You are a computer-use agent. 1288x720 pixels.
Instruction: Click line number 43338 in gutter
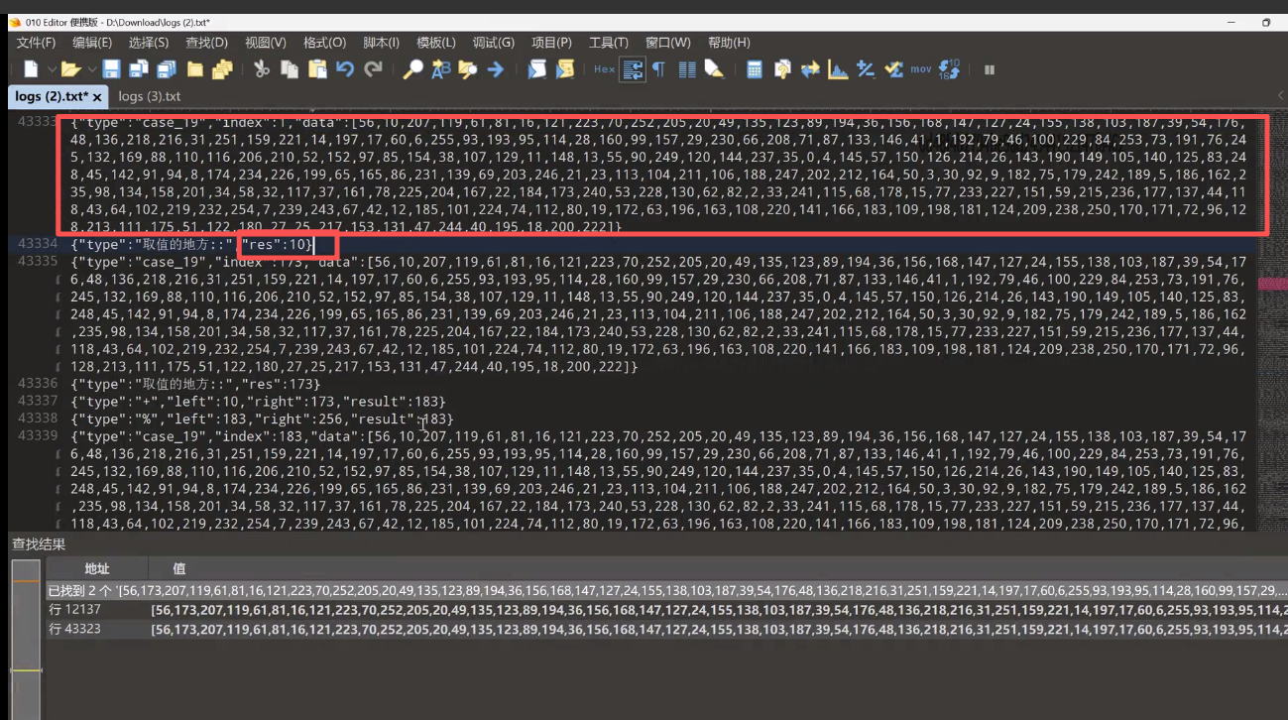pyautogui.click(x=38, y=419)
